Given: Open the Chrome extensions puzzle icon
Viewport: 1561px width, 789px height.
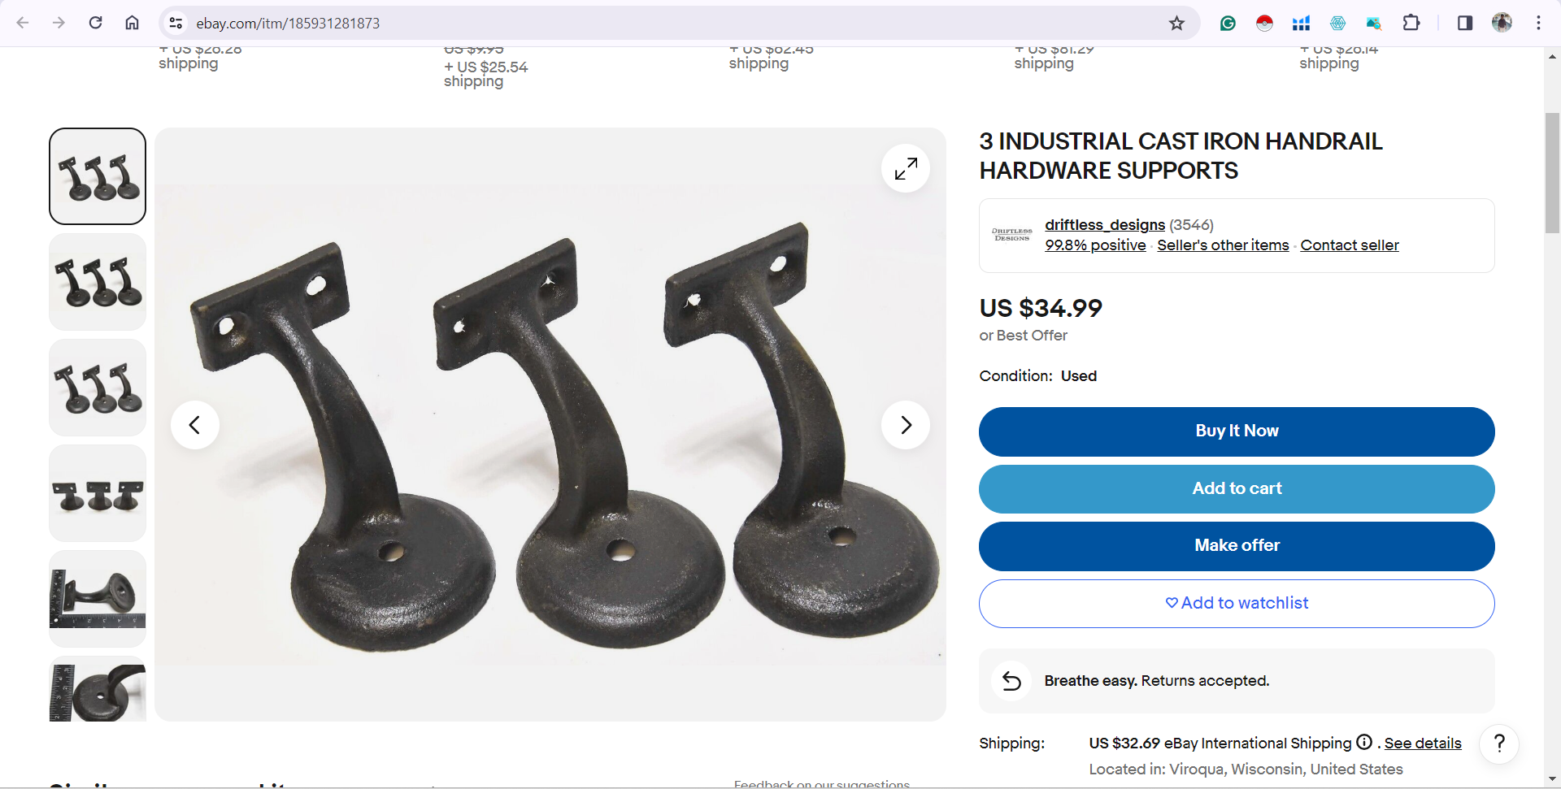Looking at the screenshot, I should click(1411, 23).
